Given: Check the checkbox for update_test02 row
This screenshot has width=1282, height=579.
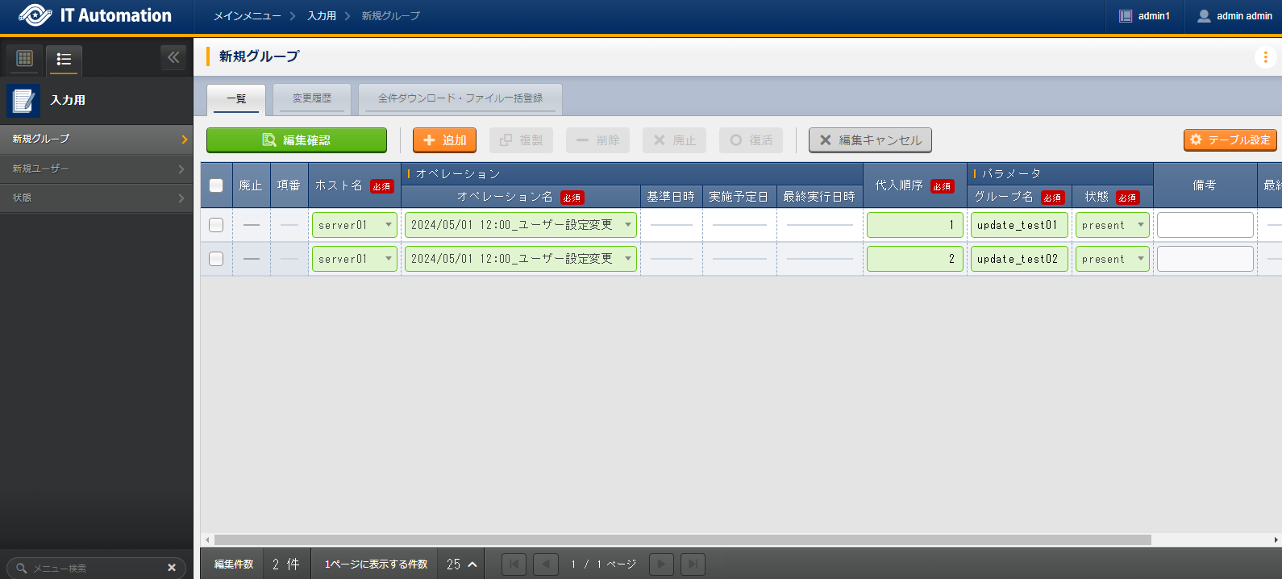Looking at the screenshot, I should click(216, 259).
